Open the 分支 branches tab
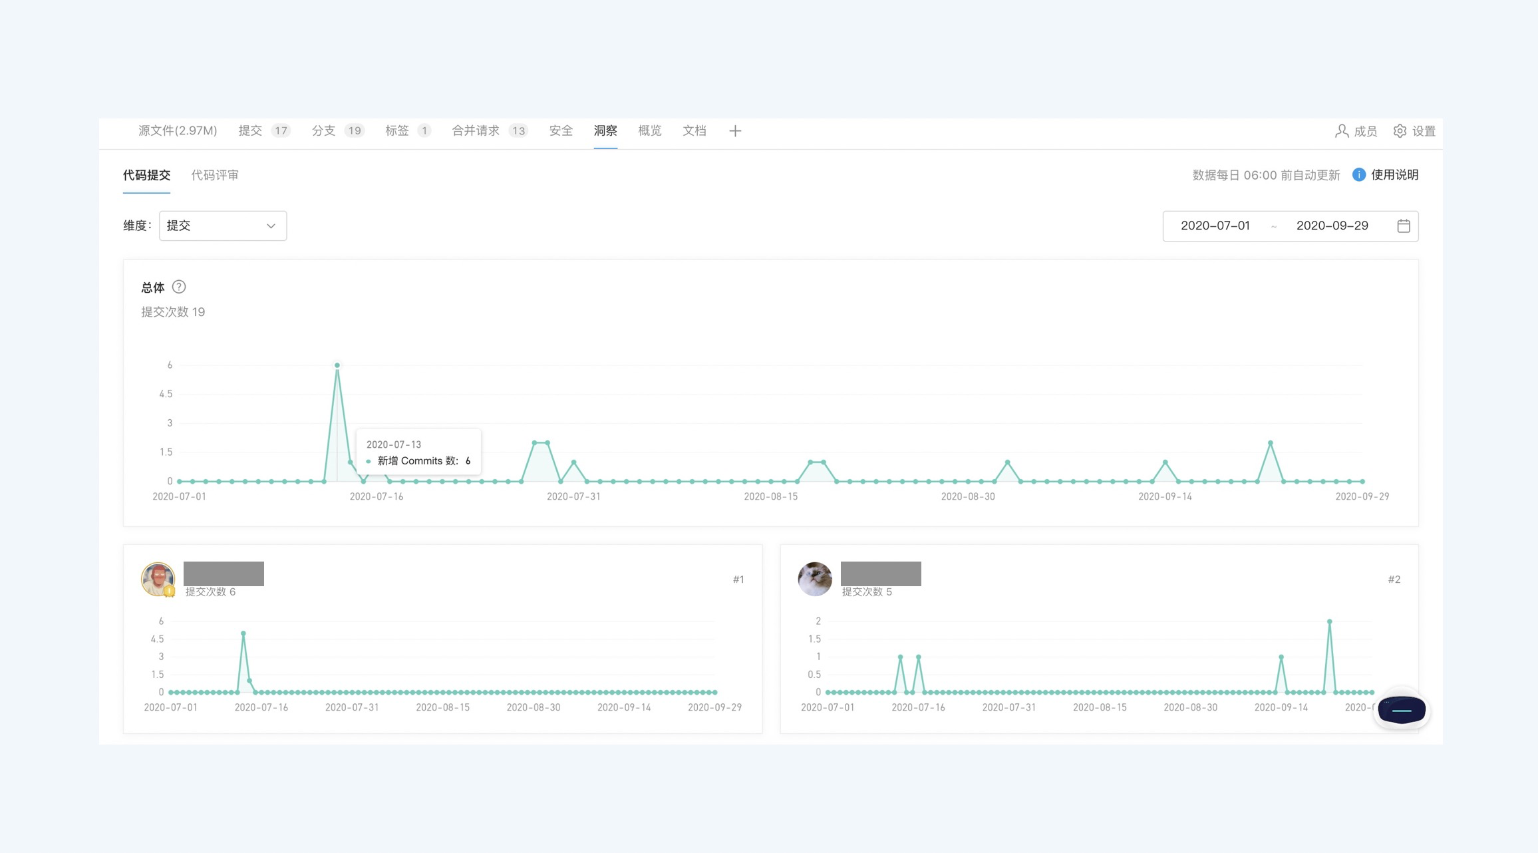Viewport: 1538px width, 853px height. [324, 131]
